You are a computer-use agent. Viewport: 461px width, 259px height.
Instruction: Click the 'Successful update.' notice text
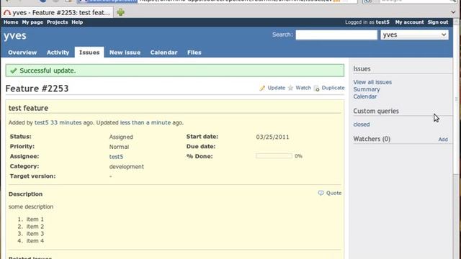pos(48,71)
